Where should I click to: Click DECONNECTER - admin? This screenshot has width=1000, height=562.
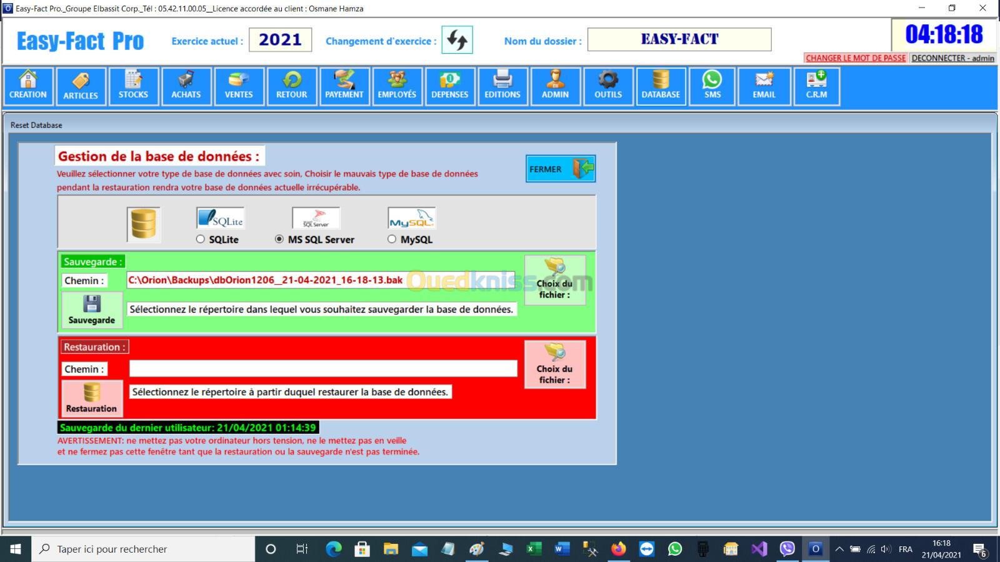pyautogui.click(x=952, y=58)
